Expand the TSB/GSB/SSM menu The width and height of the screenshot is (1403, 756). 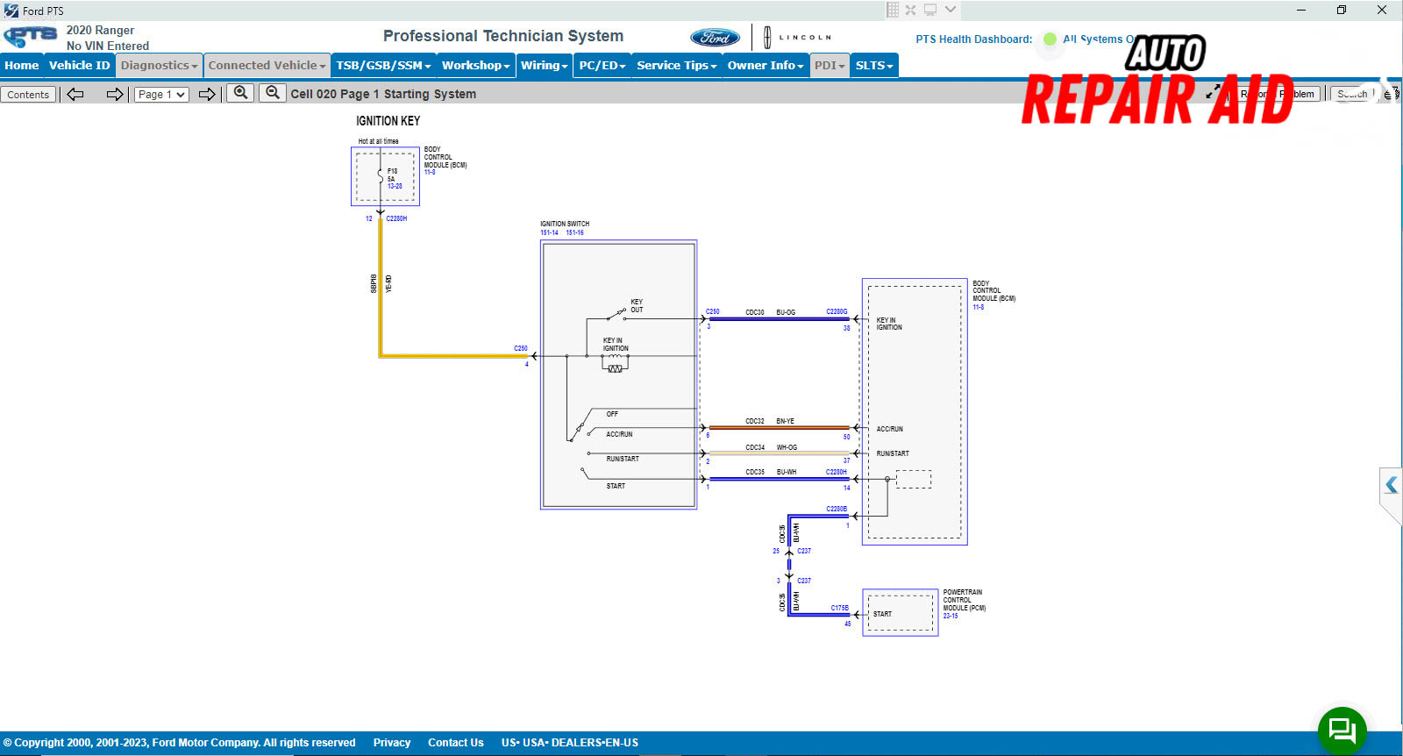click(x=383, y=65)
